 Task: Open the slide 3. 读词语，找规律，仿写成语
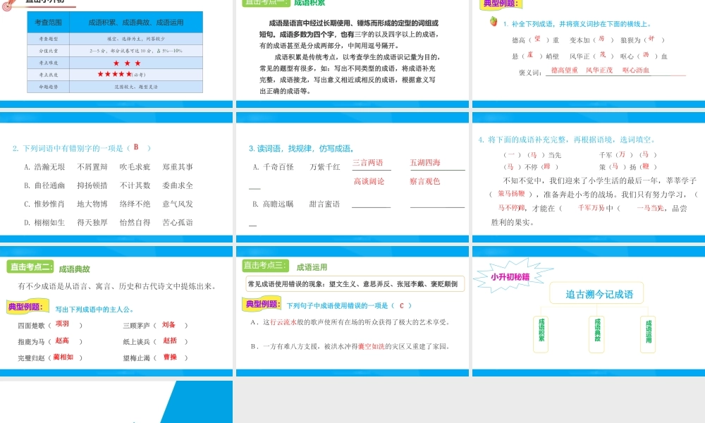(352, 178)
